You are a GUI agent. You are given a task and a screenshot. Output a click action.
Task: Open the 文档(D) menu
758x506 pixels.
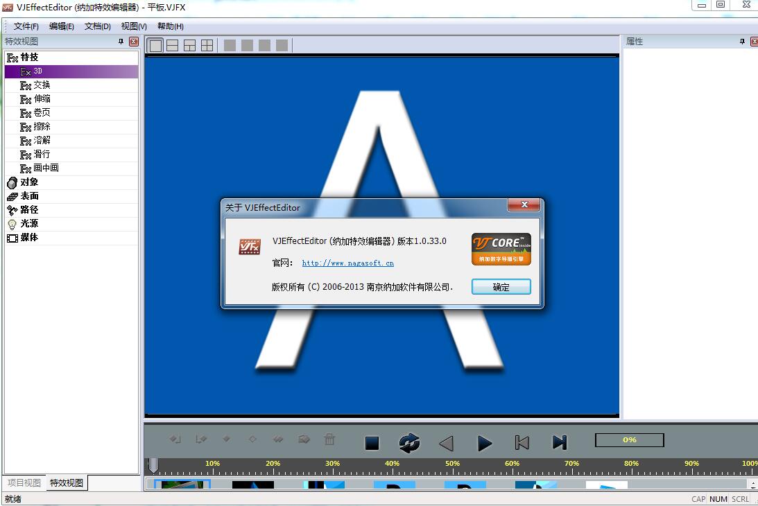pyautogui.click(x=98, y=26)
